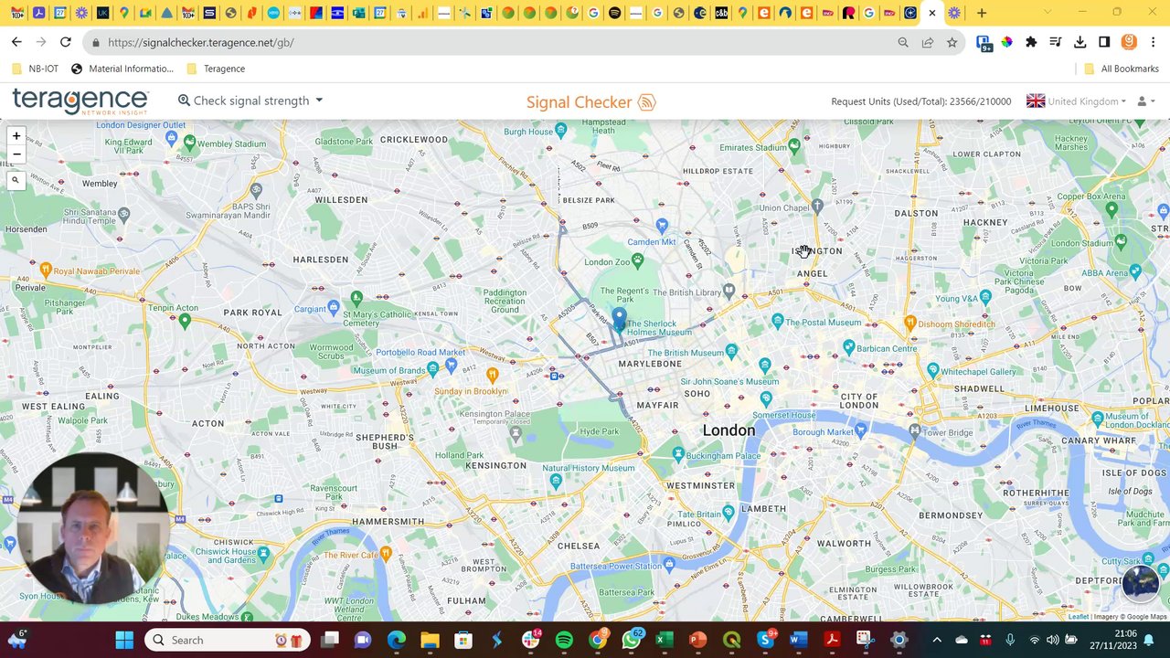The image size is (1170, 658).
Task: Open the user account dropdown
Action: (x=1145, y=101)
